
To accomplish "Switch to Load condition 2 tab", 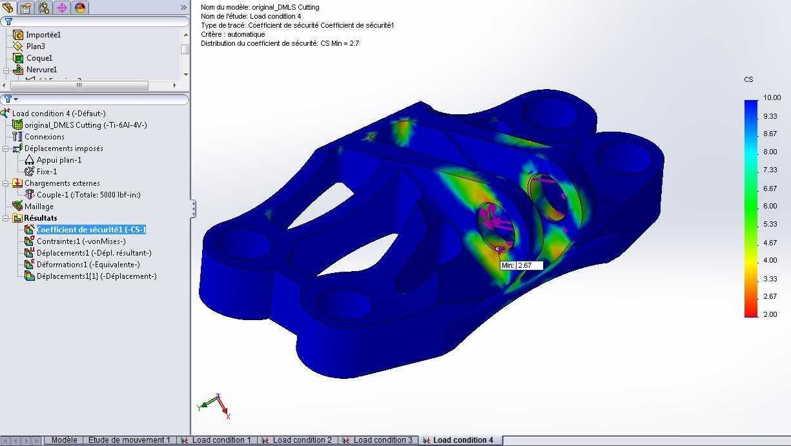I will coord(297,440).
